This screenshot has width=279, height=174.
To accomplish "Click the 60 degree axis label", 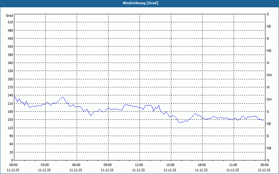I will (x=11, y=144).
